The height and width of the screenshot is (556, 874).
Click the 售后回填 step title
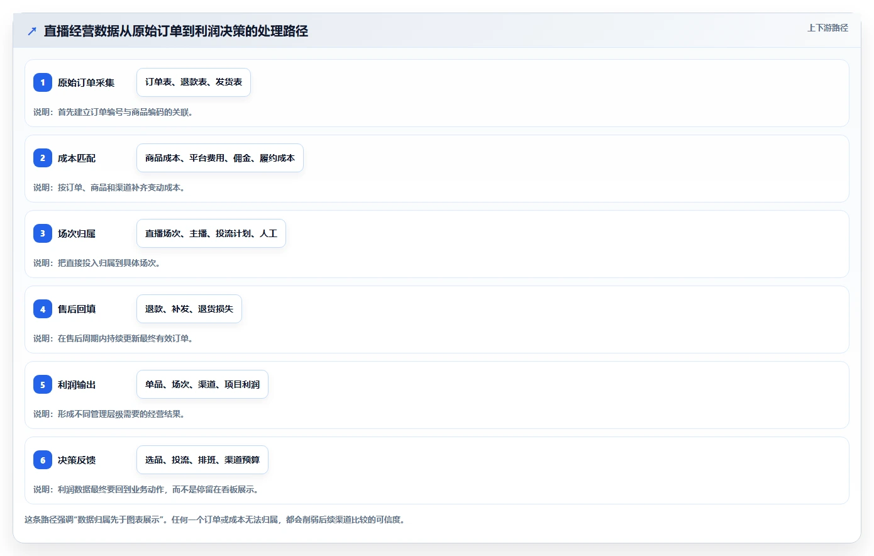click(x=77, y=309)
